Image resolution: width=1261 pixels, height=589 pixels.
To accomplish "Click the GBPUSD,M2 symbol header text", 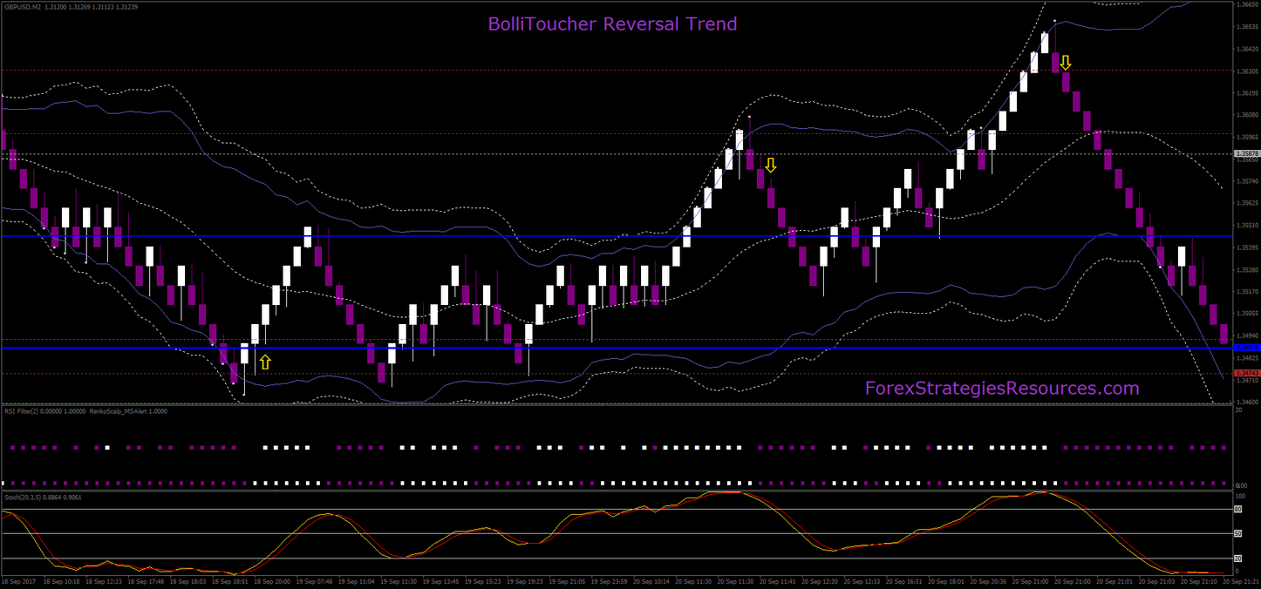I will coord(24,6).
